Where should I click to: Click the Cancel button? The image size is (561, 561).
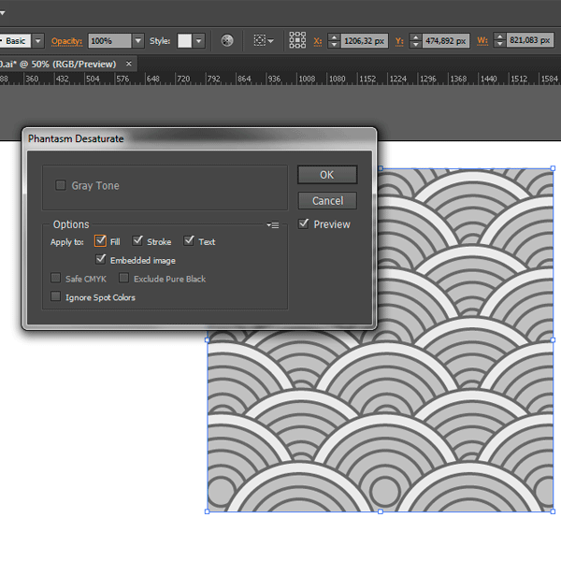327,201
